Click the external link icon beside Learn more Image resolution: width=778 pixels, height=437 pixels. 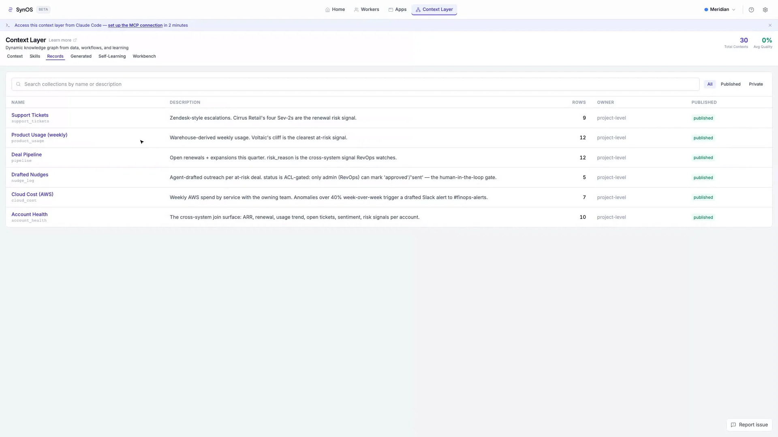pyautogui.click(x=75, y=40)
